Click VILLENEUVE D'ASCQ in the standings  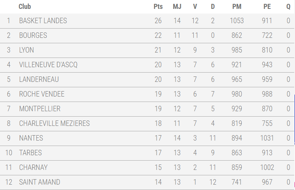pos(48,65)
